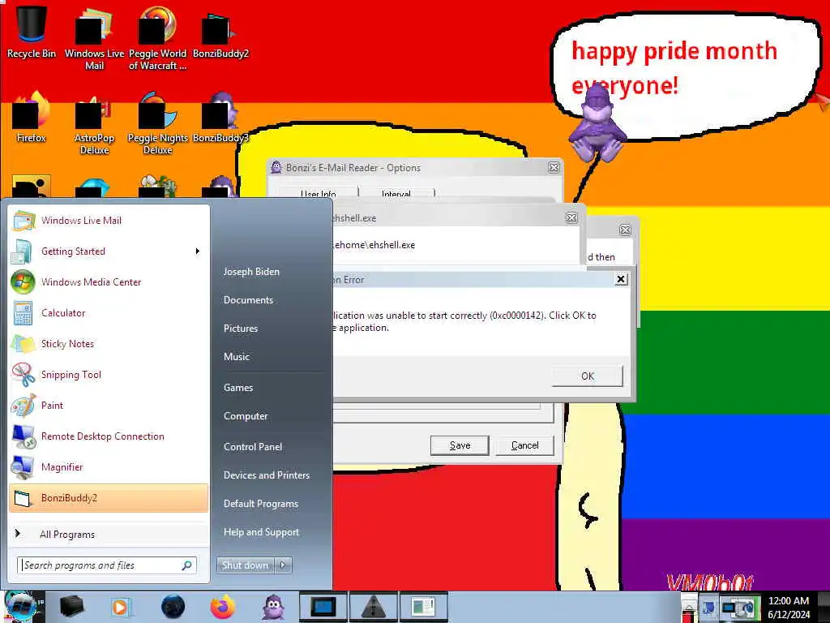Open Games from Start menu
Image resolution: width=830 pixels, height=623 pixels.
(238, 388)
